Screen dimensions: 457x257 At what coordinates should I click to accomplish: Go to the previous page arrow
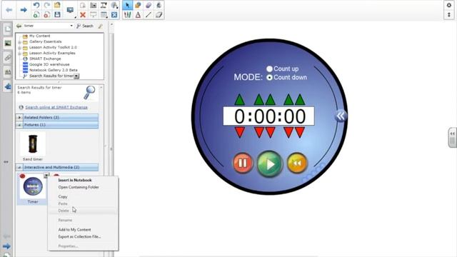(x=9, y=10)
